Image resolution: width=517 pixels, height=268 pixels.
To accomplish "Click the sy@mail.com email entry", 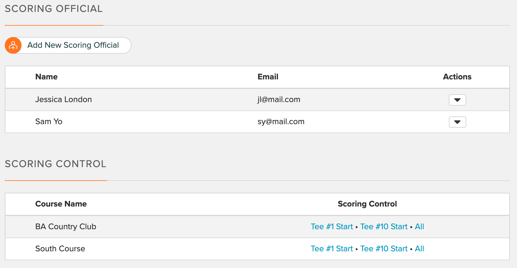I will [281, 121].
